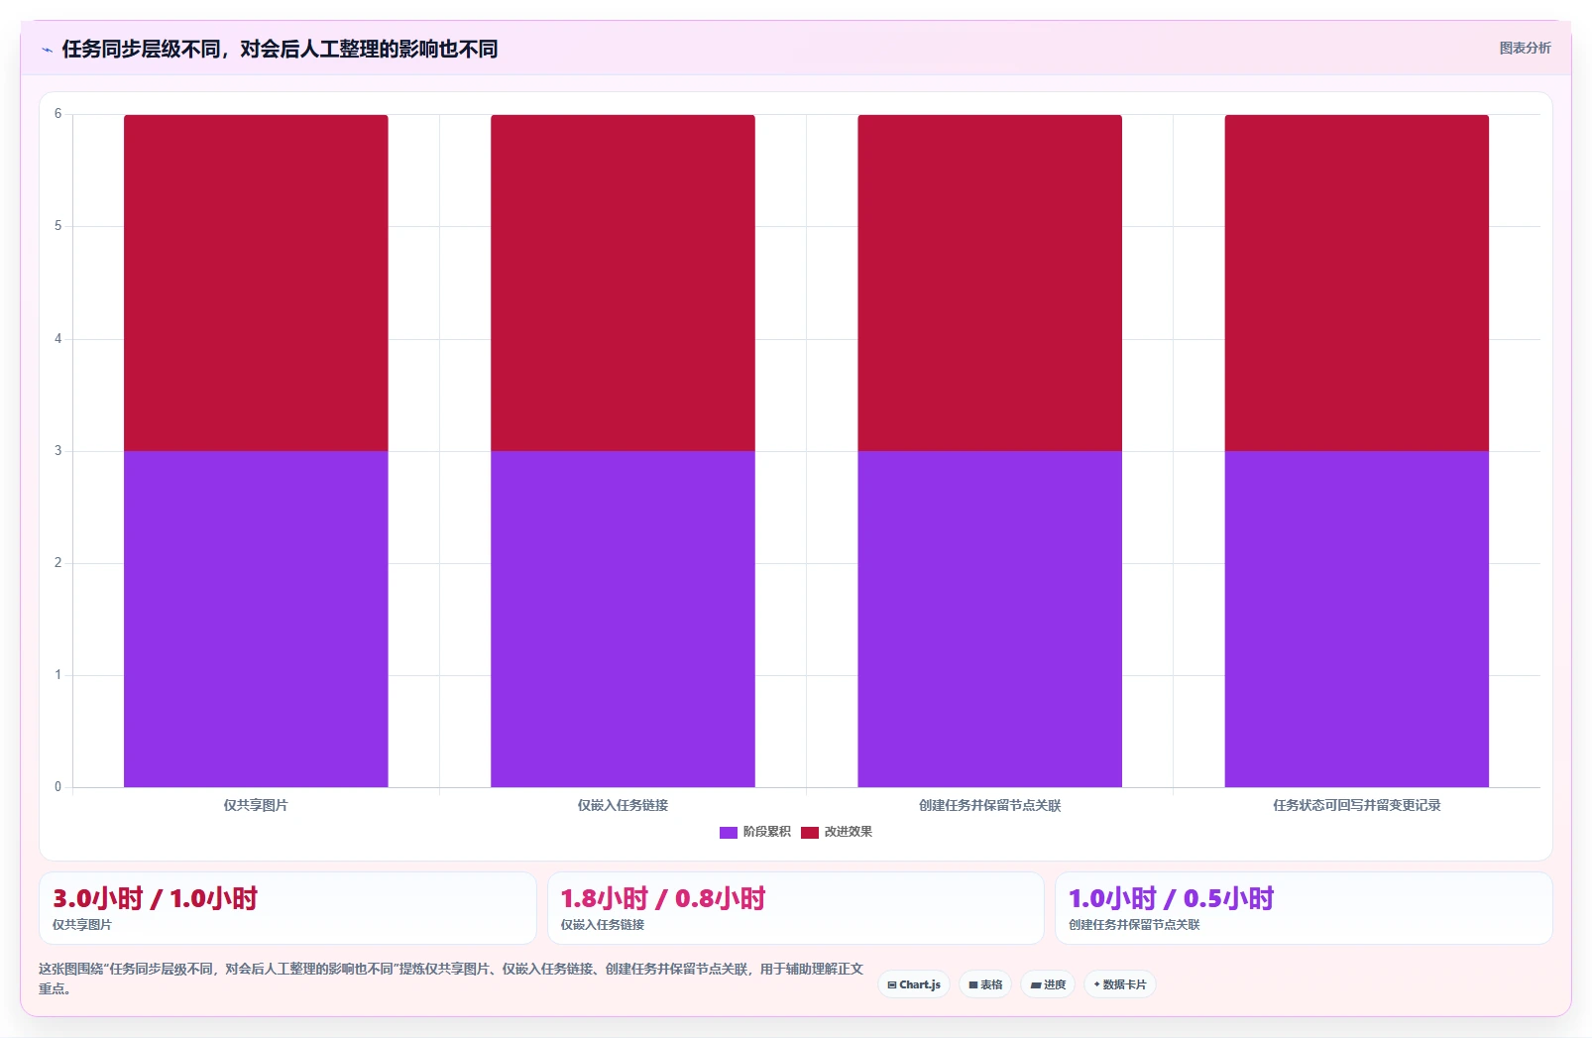
Task: Click the y-axis value 6
Action: click(x=57, y=114)
